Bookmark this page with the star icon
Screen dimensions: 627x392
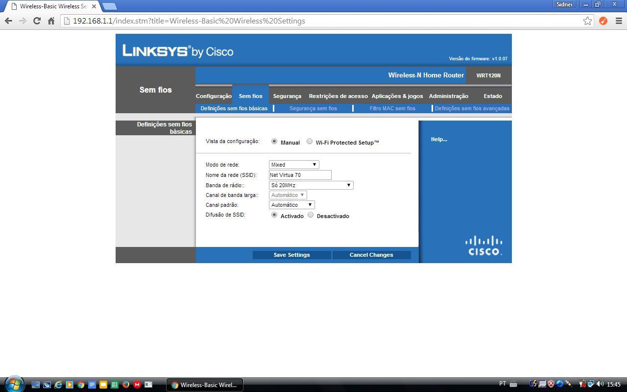[x=587, y=21]
